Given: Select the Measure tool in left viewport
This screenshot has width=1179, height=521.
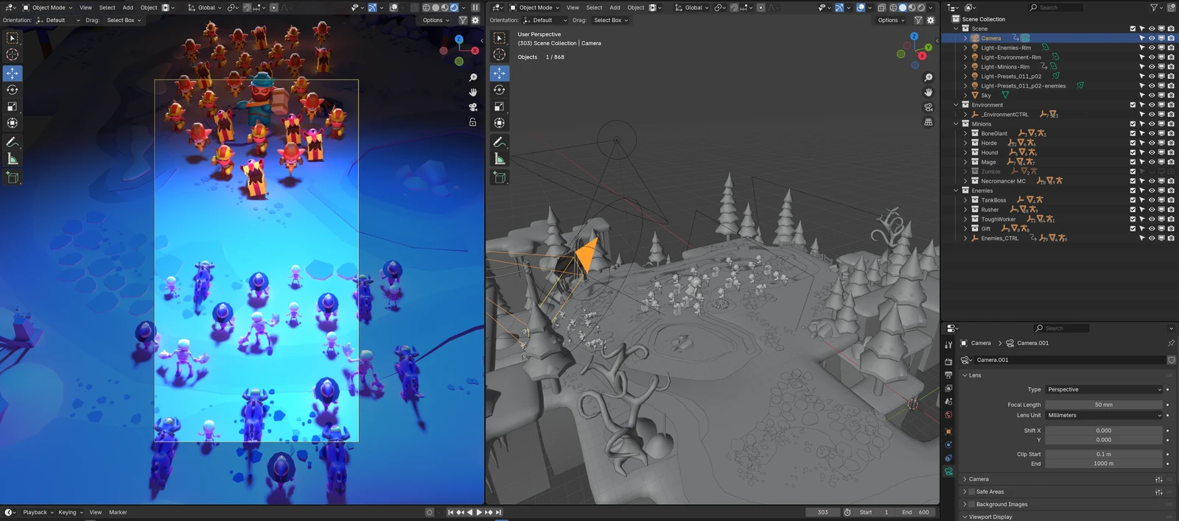Looking at the screenshot, I should [13, 159].
